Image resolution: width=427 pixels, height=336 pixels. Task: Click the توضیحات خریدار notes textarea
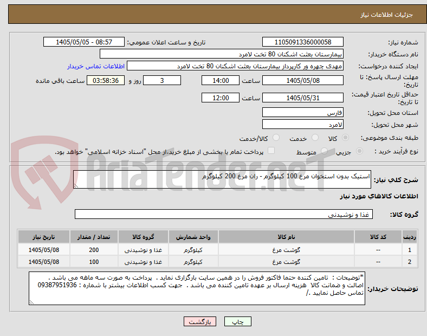click(197, 288)
